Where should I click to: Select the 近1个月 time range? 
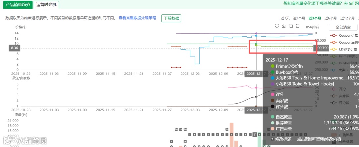point(299,18)
